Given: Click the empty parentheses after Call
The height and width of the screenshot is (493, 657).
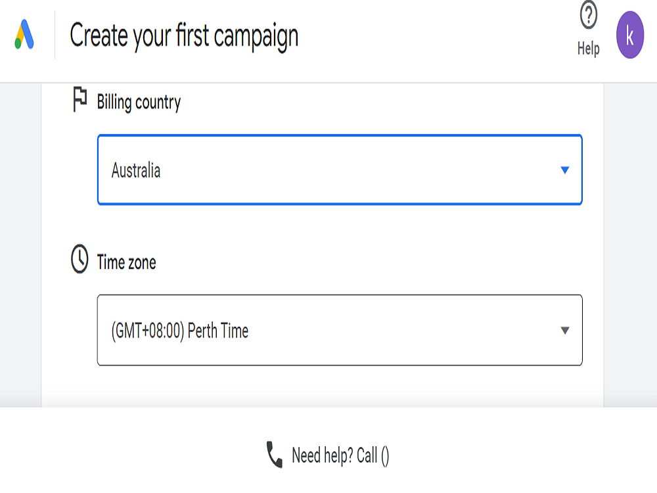Looking at the screenshot, I should [x=385, y=456].
